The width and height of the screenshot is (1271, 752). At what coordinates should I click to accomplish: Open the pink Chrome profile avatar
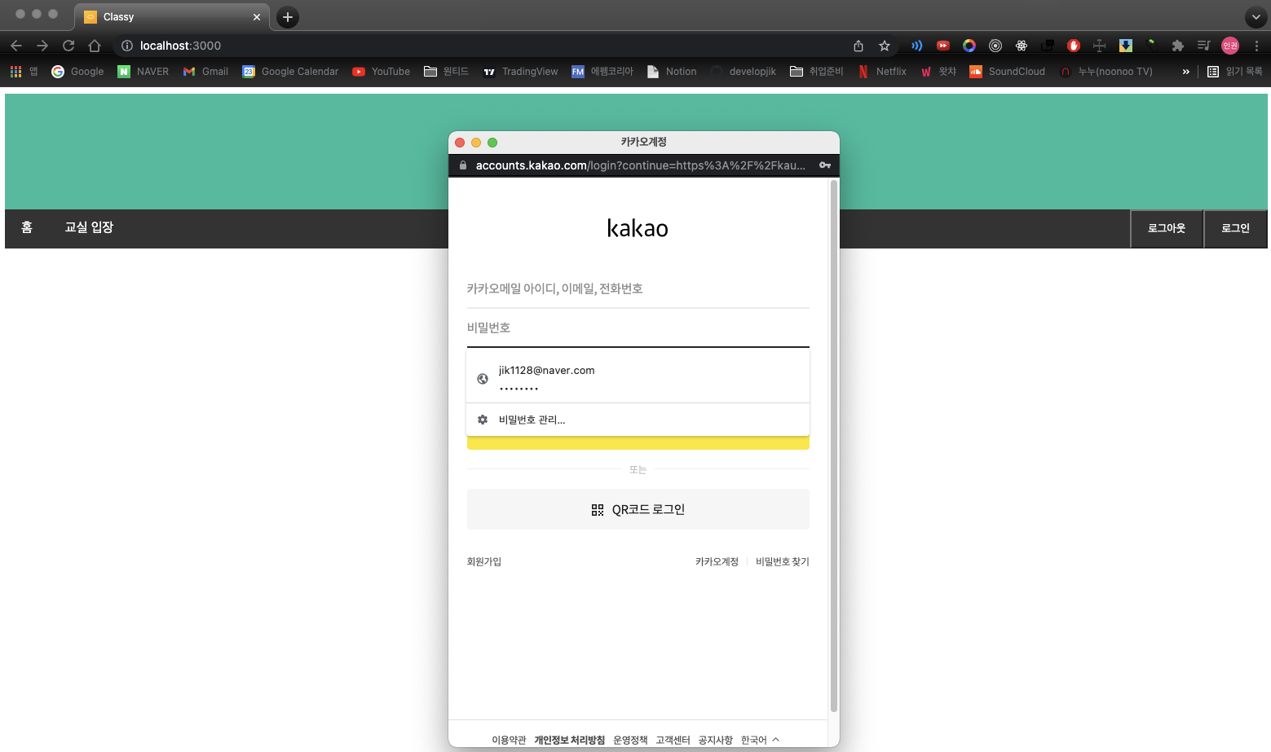coord(1230,46)
